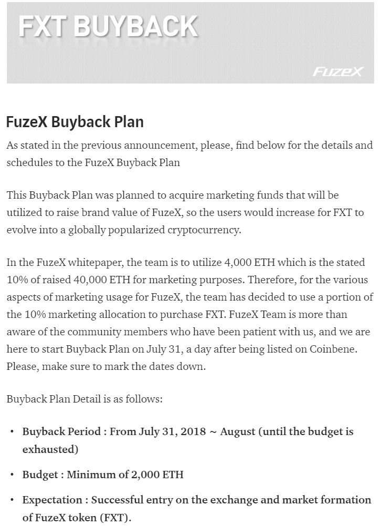Click 'Please, make sure to mark the dates down'
This screenshot has width=381, height=526.
pyautogui.click(x=106, y=366)
